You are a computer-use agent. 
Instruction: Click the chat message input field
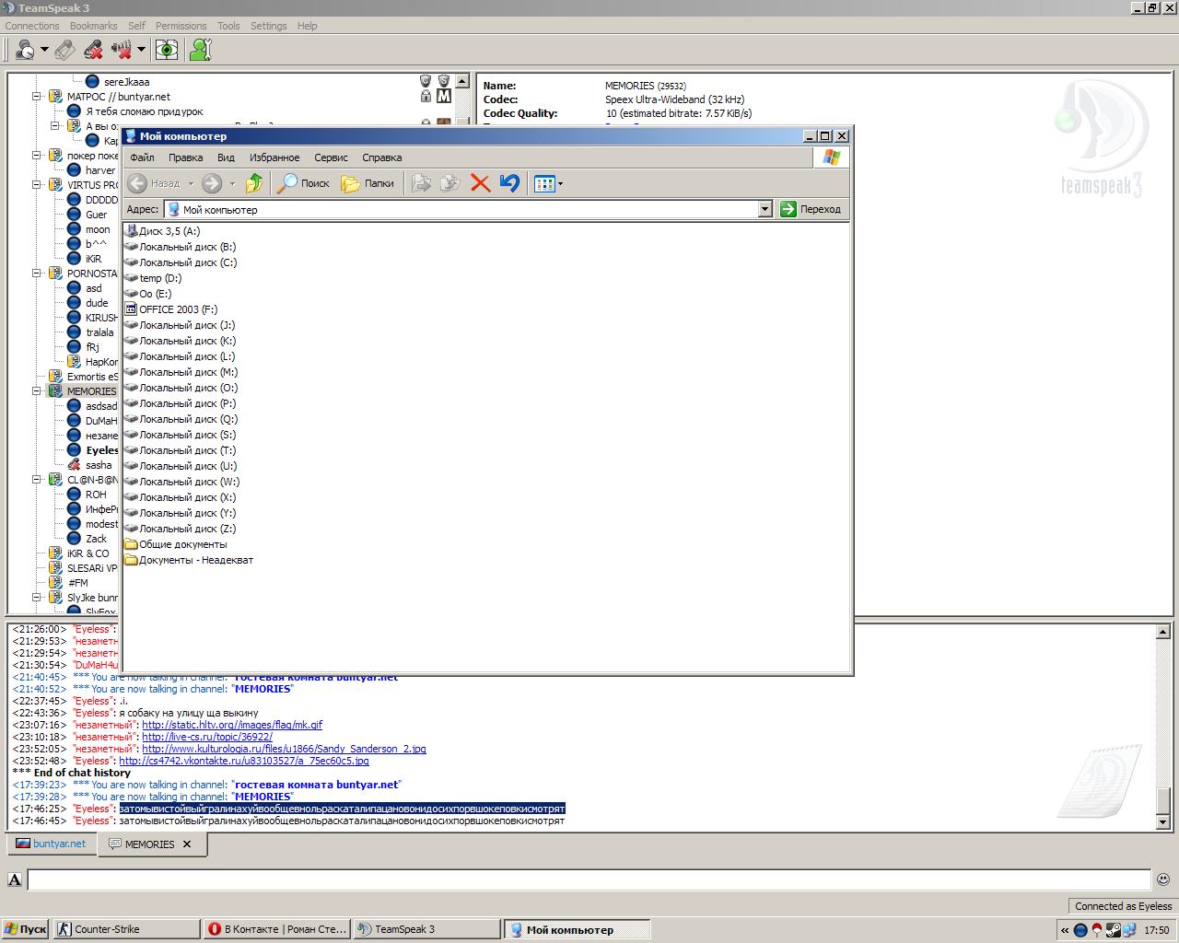[589, 879]
